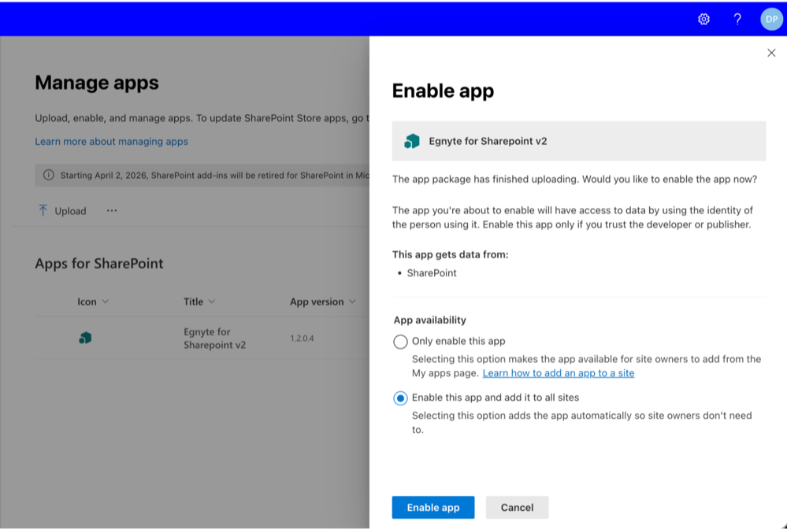787x529 pixels.
Task: Click the Cancel button
Action: 517,507
